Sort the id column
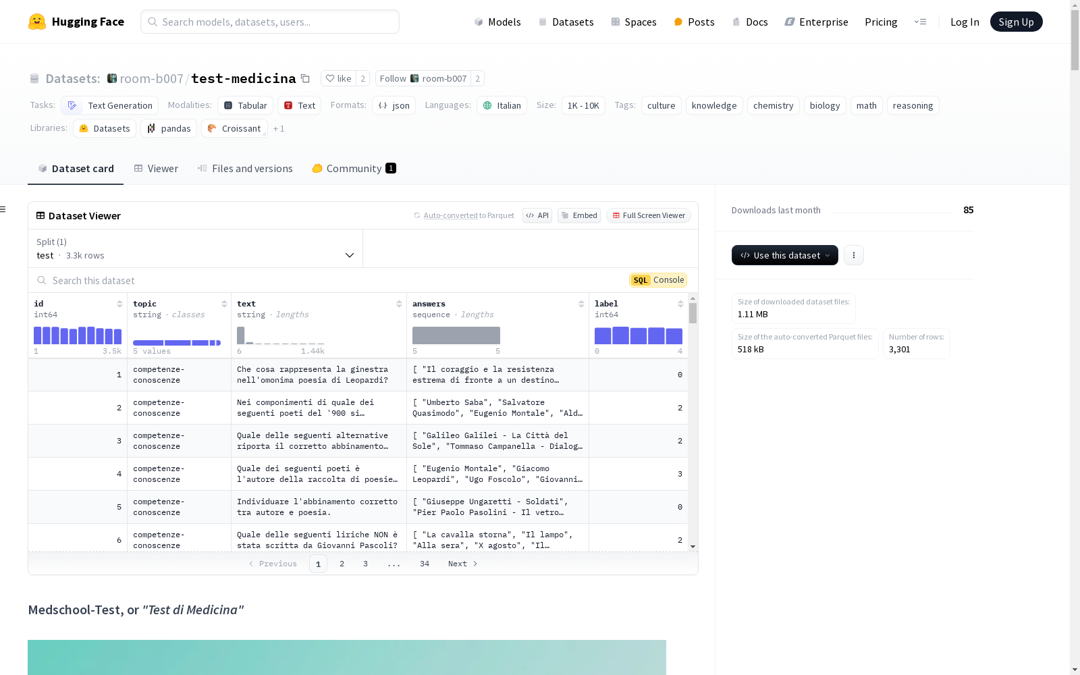1080x675 pixels. pyautogui.click(x=119, y=304)
